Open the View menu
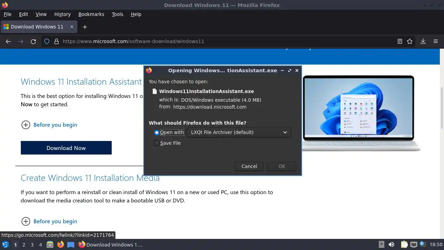 click(x=41, y=14)
